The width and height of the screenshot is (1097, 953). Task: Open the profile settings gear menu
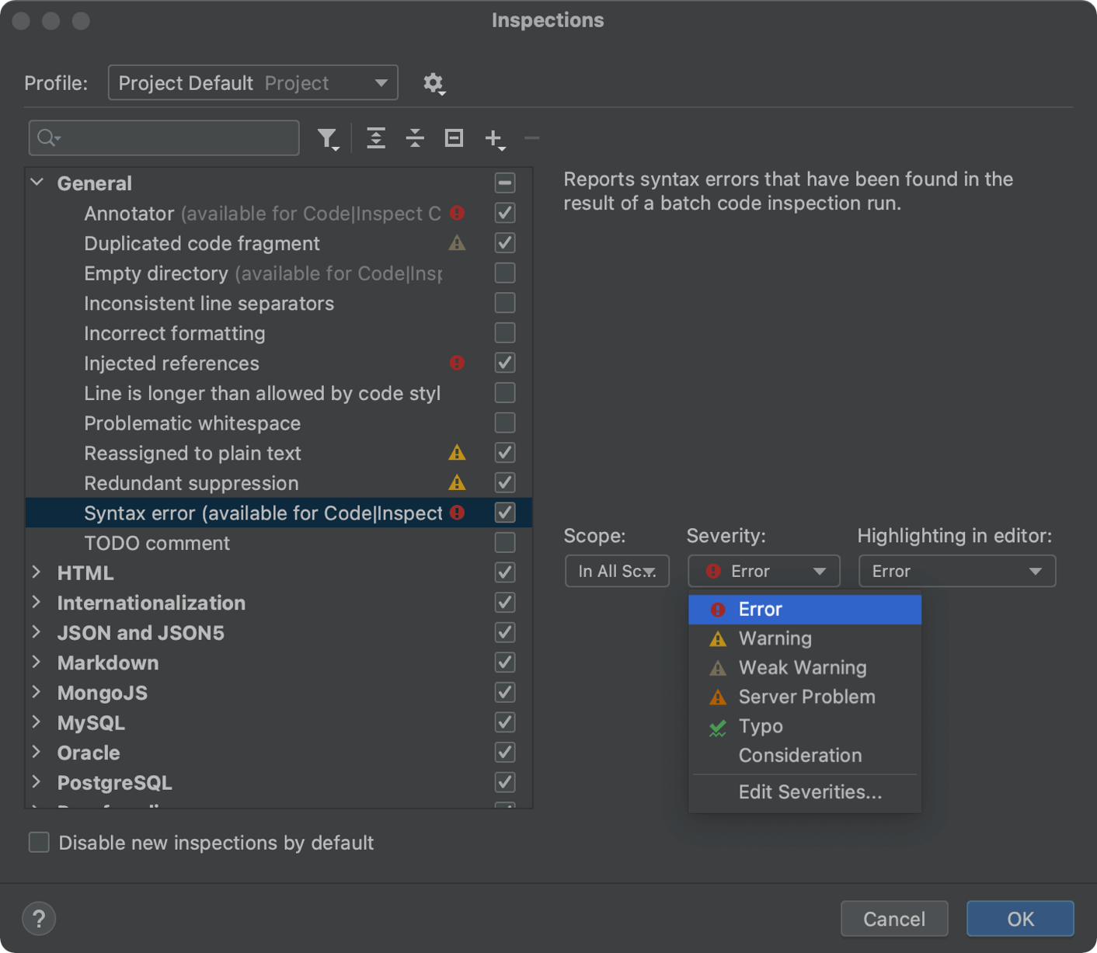click(x=434, y=83)
